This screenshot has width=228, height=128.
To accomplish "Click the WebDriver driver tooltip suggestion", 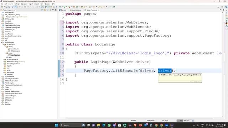I will tap(180, 75).
